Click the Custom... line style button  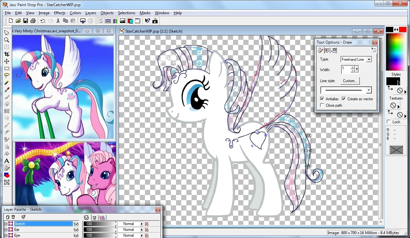pos(350,81)
